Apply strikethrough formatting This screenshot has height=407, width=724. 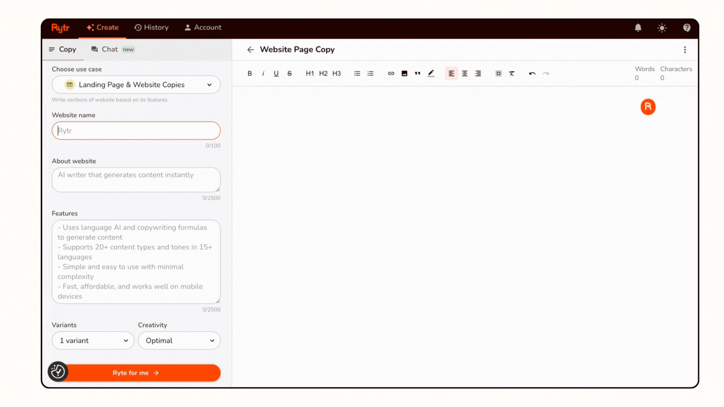pyautogui.click(x=289, y=73)
